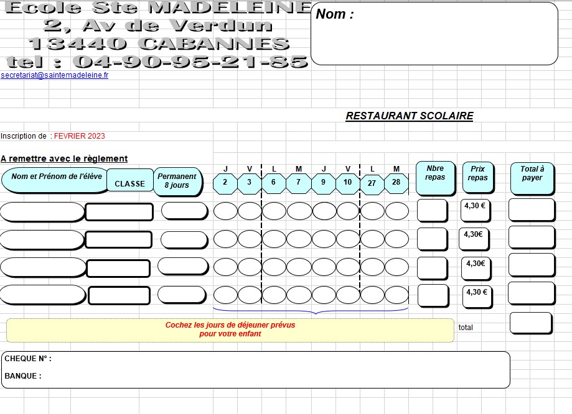Tick day 9 oval in second student row
This screenshot has width=572, height=414.
click(x=324, y=239)
